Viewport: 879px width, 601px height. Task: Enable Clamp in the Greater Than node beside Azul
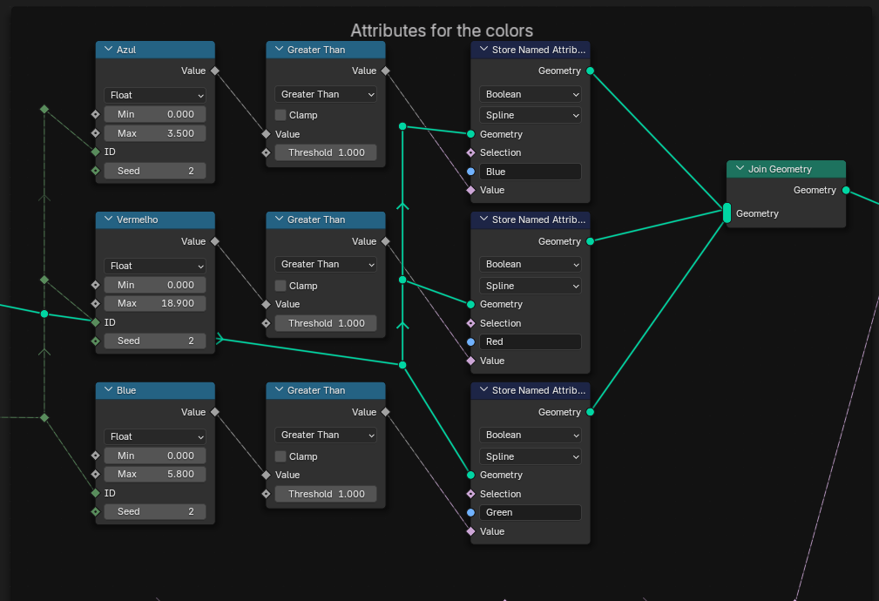pos(281,115)
